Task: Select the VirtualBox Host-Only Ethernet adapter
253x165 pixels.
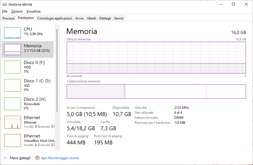Action: pyautogui.click(x=12, y=140)
